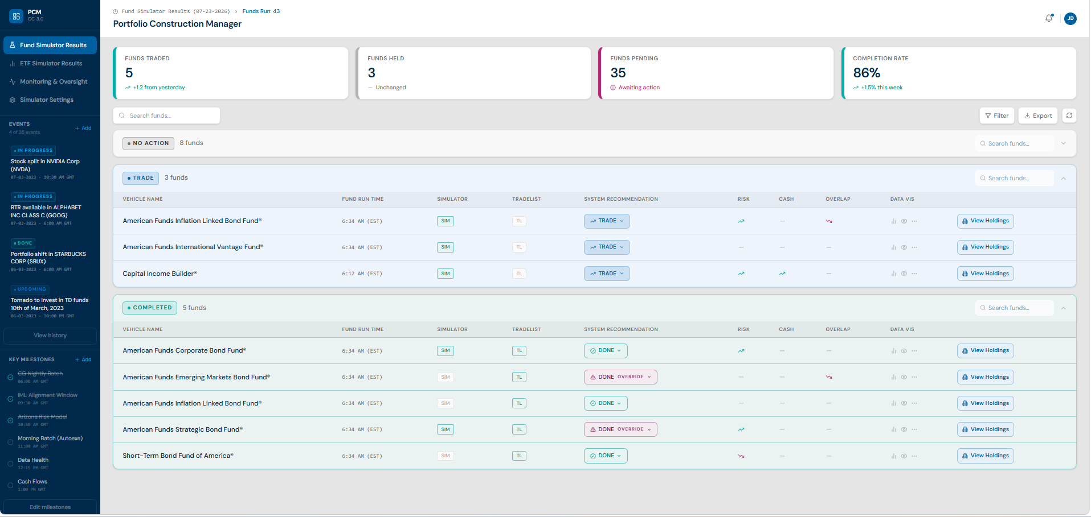1091x517 pixels.
Task: Open TRADE dropdown for Capital Income Builder
Action: 607,274
